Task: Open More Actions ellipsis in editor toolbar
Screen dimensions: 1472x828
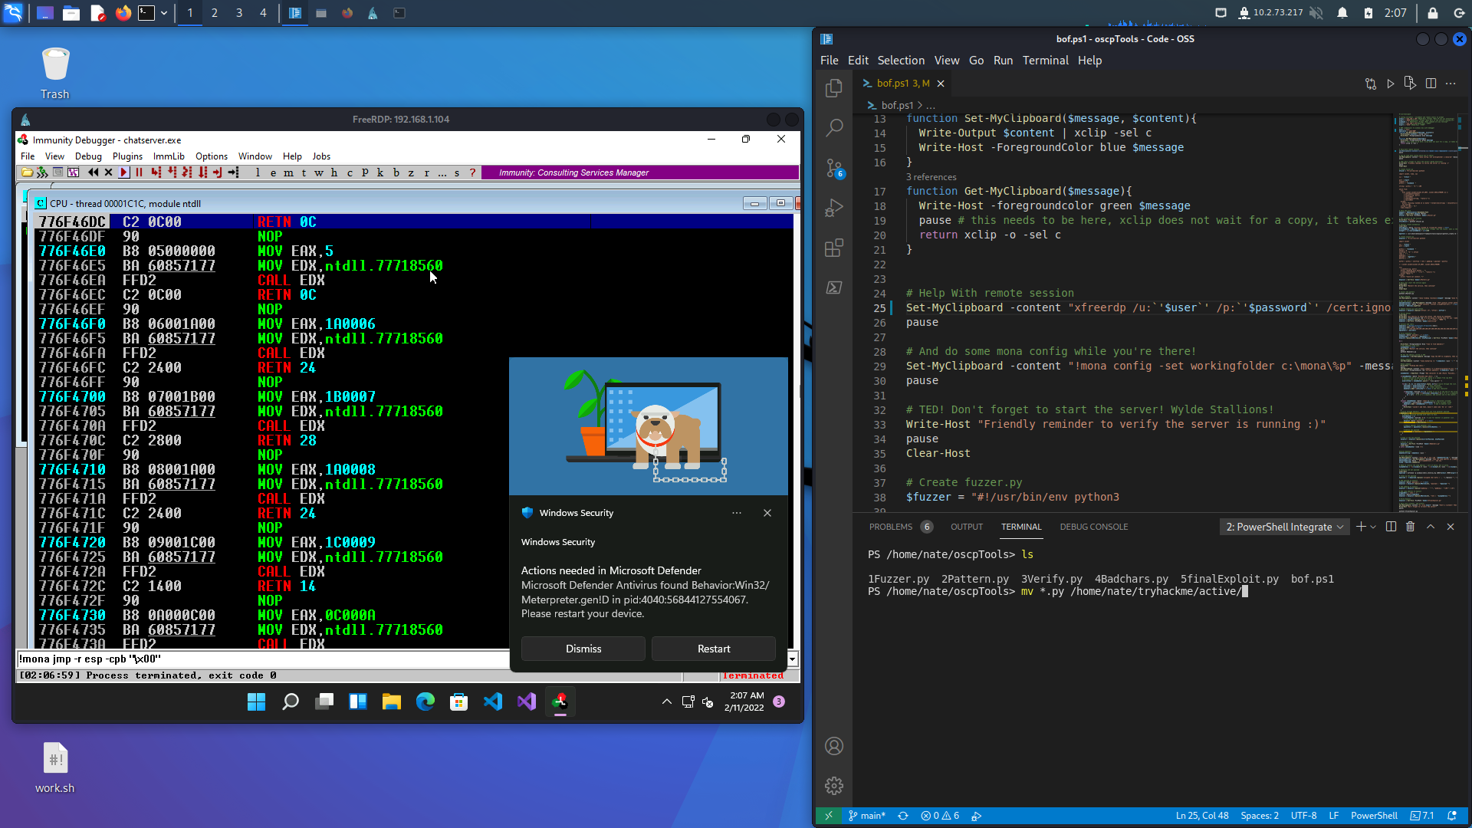Action: click(1451, 84)
